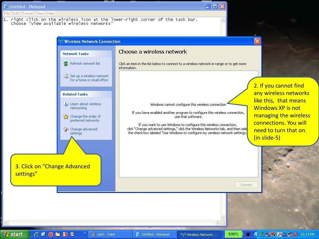Click the "Choose a wireless network" heading

coord(153,52)
